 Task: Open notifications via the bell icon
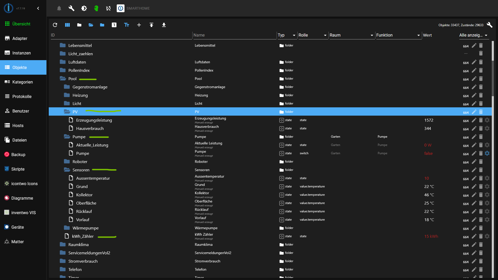[59, 8]
